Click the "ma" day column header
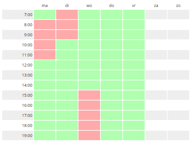Viewport: 193px width, 143px height. pyautogui.click(x=45, y=6)
